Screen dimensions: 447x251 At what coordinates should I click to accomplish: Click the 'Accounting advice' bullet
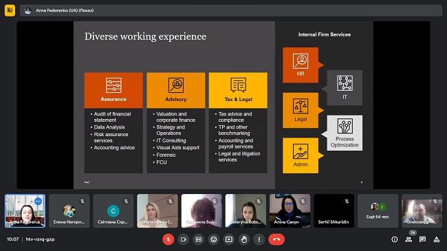[114, 148]
